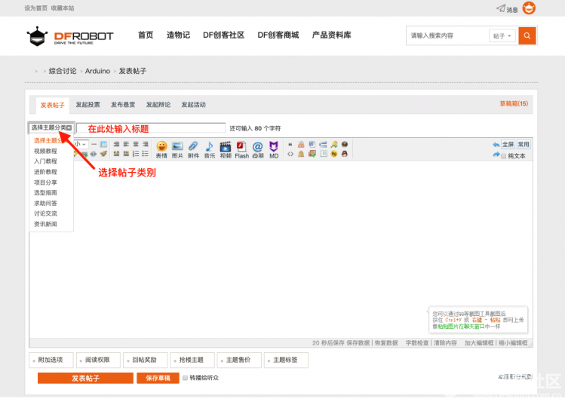
Task: Open the MD markdown editor icon
Action: pyautogui.click(x=274, y=149)
